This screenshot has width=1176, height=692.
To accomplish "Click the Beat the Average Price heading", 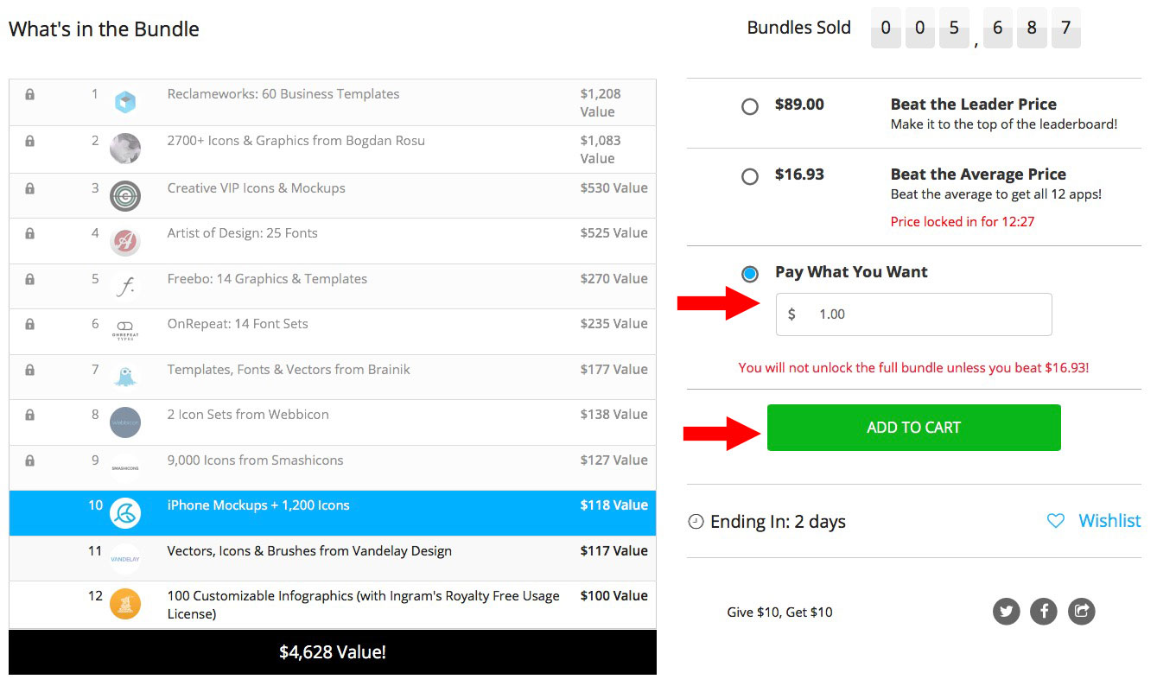I will 978,175.
